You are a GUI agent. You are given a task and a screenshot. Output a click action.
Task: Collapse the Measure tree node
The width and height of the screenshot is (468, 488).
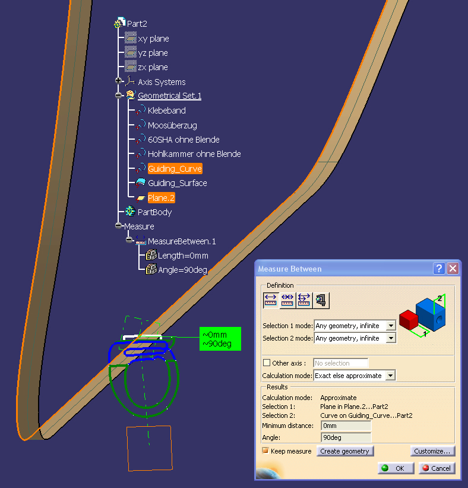tap(118, 226)
